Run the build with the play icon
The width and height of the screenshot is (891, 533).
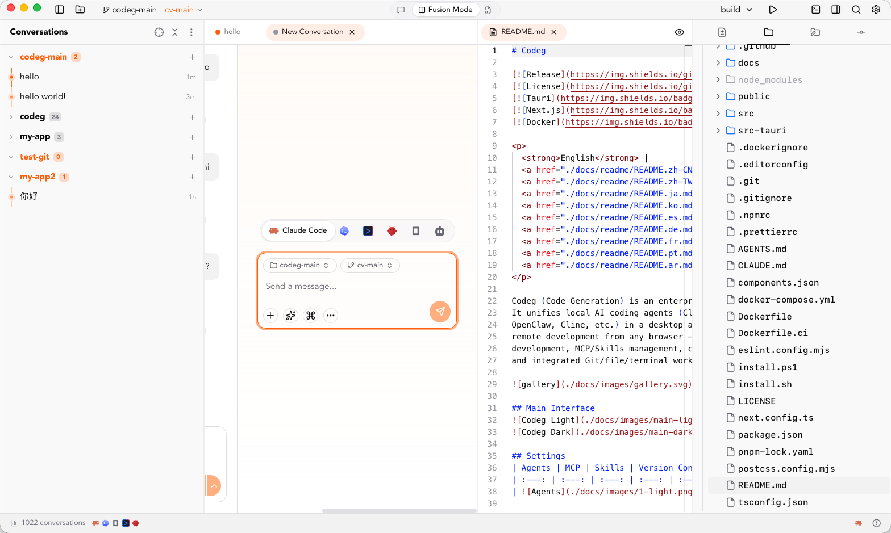coord(773,10)
